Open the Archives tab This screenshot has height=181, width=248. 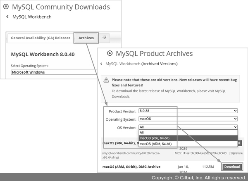[86, 38]
